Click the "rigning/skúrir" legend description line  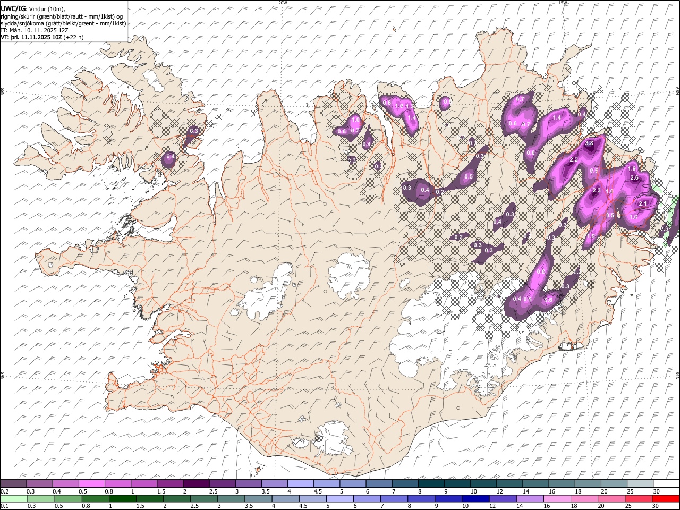coord(62,16)
